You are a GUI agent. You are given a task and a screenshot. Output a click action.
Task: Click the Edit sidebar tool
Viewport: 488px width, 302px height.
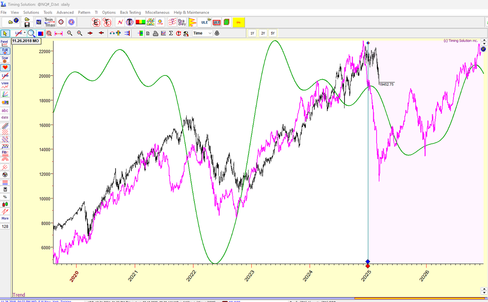[x=5, y=51]
